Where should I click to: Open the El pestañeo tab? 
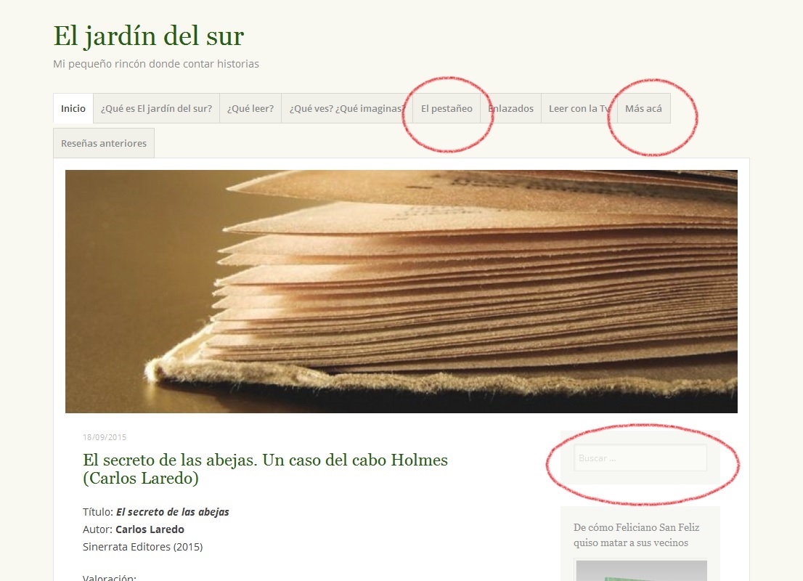click(x=447, y=108)
